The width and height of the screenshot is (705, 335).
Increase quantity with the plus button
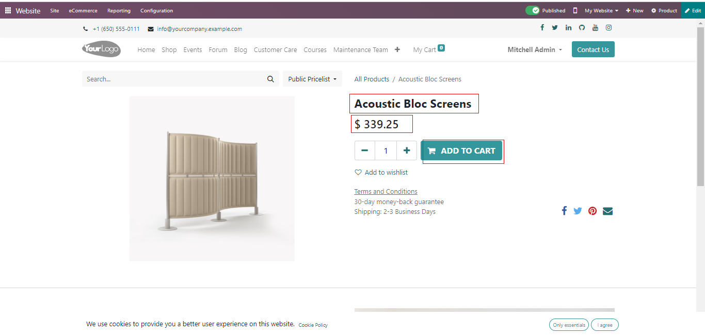click(406, 150)
